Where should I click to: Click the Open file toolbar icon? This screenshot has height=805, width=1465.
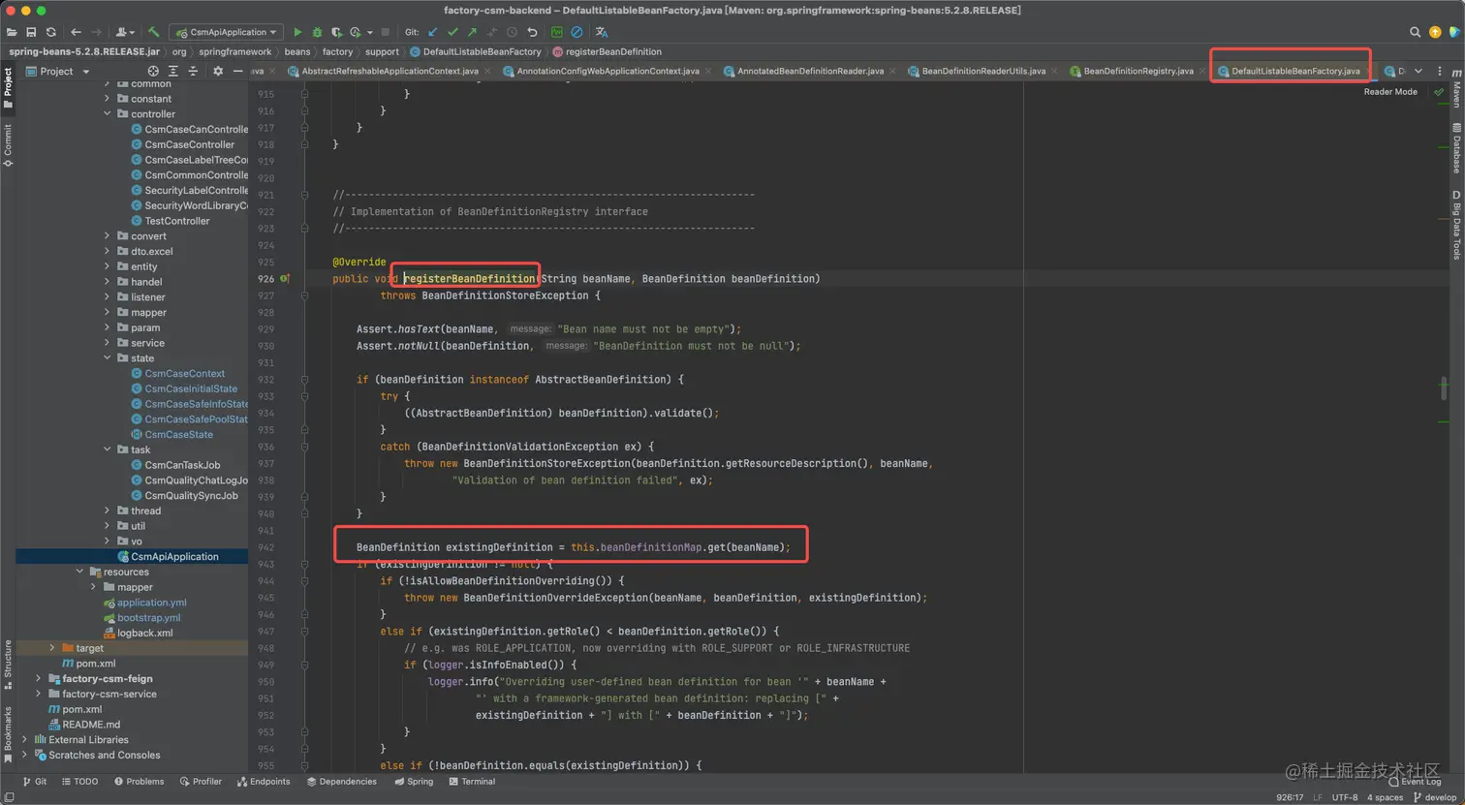coord(12,32)
